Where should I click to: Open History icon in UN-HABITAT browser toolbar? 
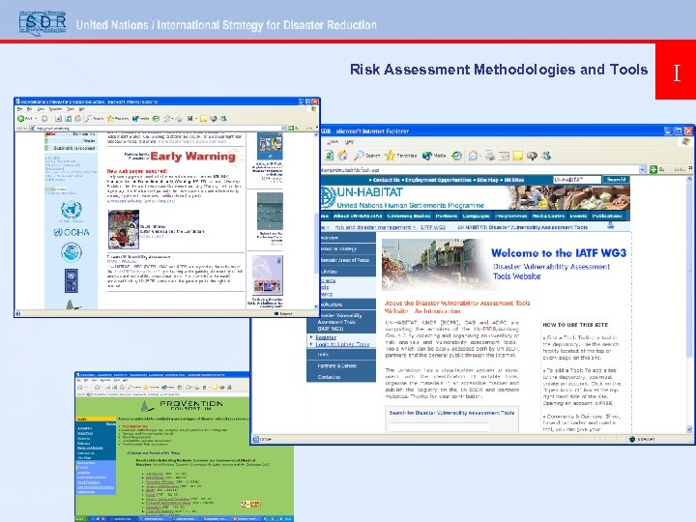click(456, 156)
